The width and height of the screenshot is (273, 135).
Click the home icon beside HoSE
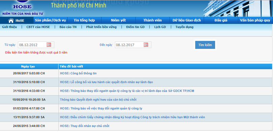pyautogui.click(x=11, y=20)
